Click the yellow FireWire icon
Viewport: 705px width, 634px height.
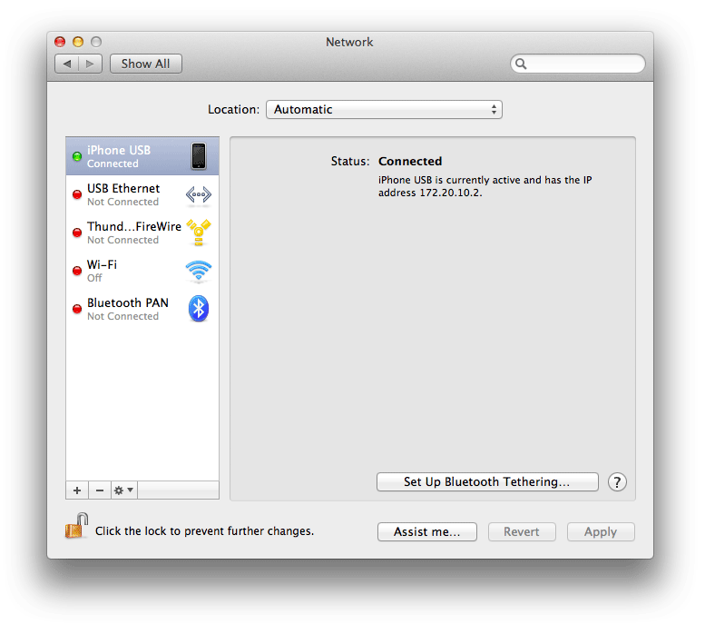pos(199,233)
